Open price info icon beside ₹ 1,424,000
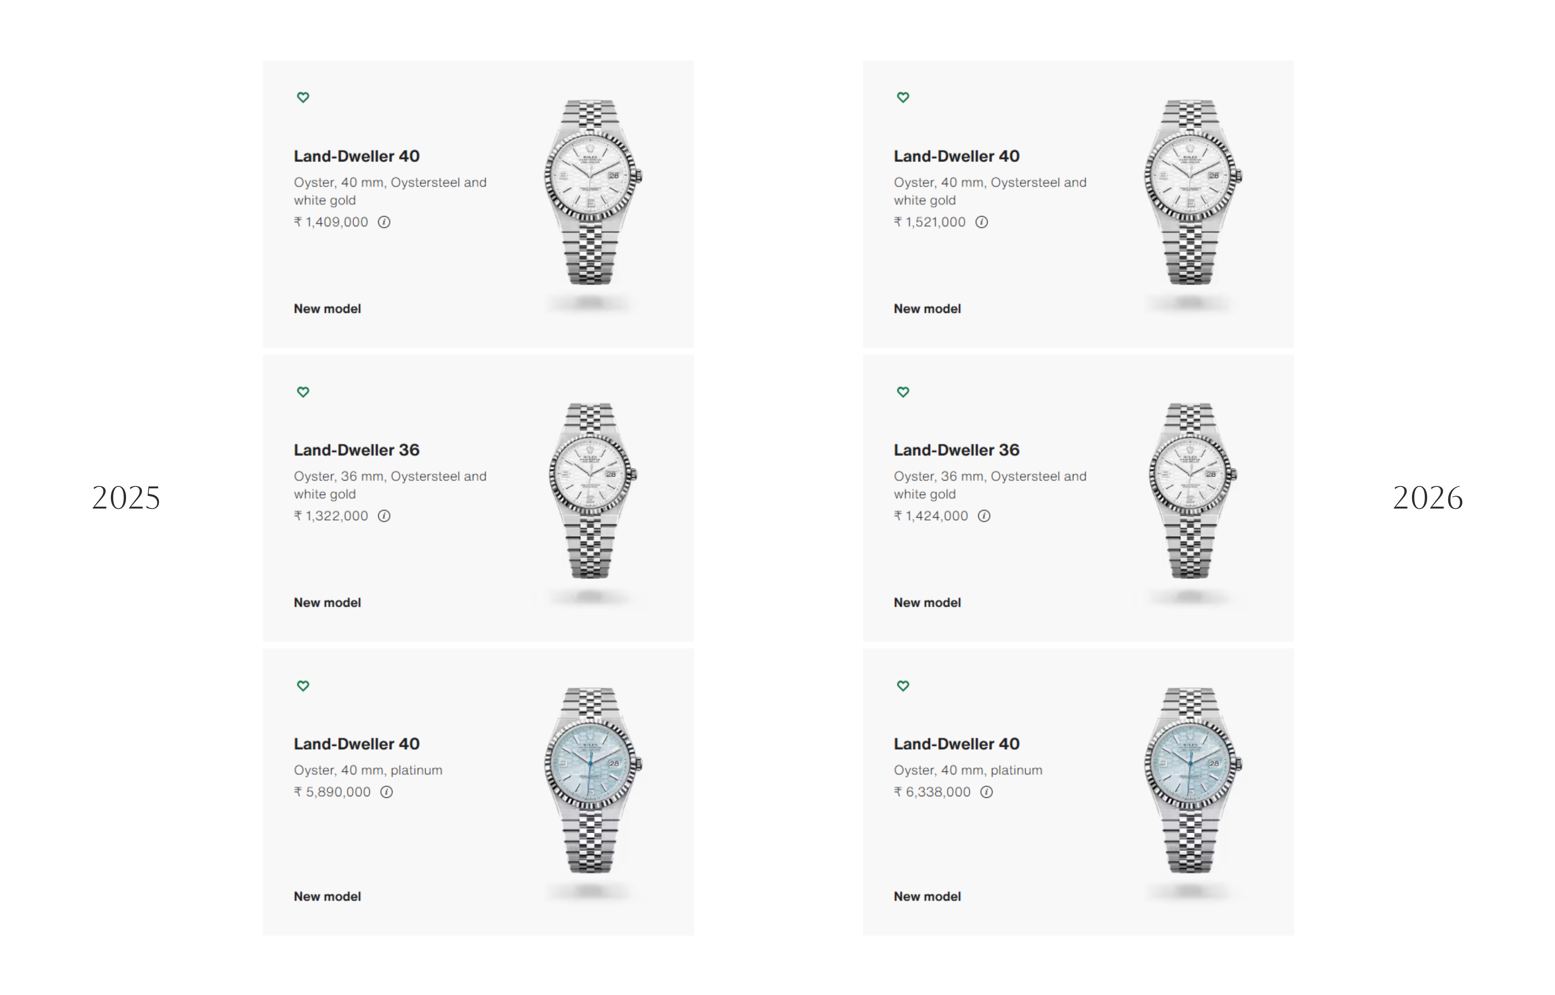Image resolution: width=1555 pixels, height=995 pixels. click(984, 515)
